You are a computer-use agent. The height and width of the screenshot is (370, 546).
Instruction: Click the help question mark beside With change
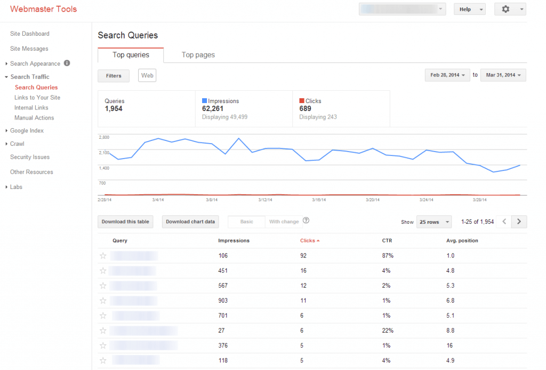[x=306, y=221]
